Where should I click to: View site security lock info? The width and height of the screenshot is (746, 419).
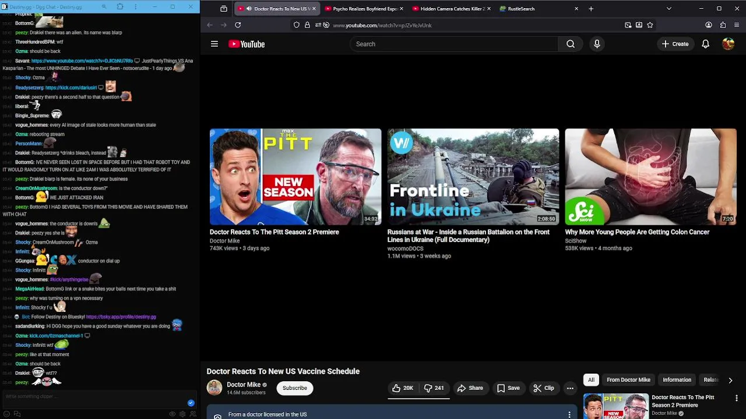pos(307,25)
